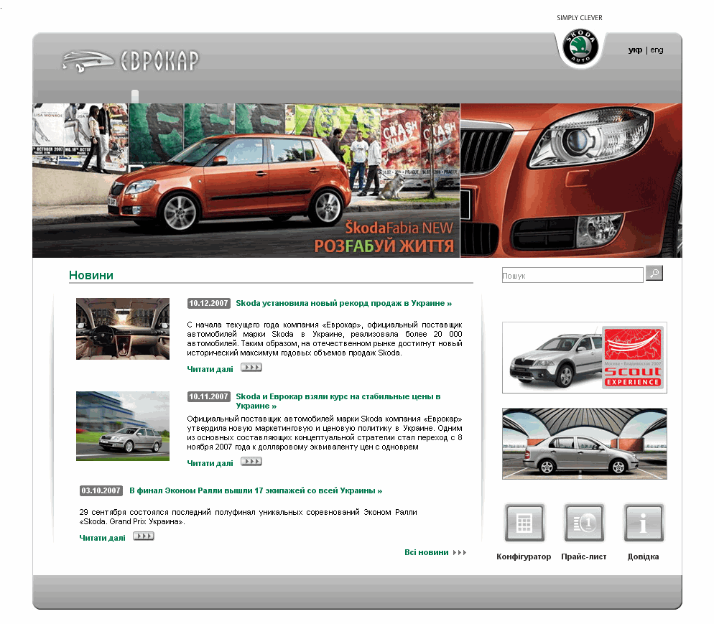The height and width of the screenshot is (624, 714).
Task: Open the Довідка info icon
Action: (x=644, y=523)
